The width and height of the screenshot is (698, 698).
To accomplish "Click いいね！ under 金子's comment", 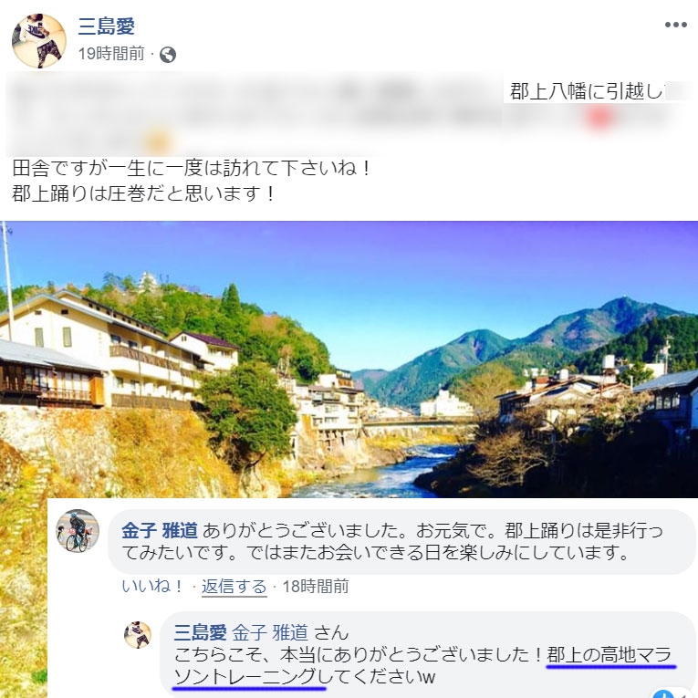I will coord(152,586).
